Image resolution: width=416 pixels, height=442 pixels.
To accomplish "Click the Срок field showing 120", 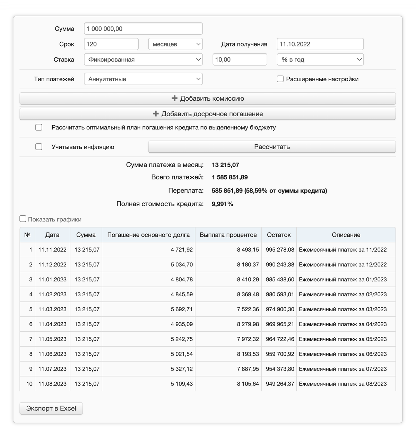I will point(111,44).
